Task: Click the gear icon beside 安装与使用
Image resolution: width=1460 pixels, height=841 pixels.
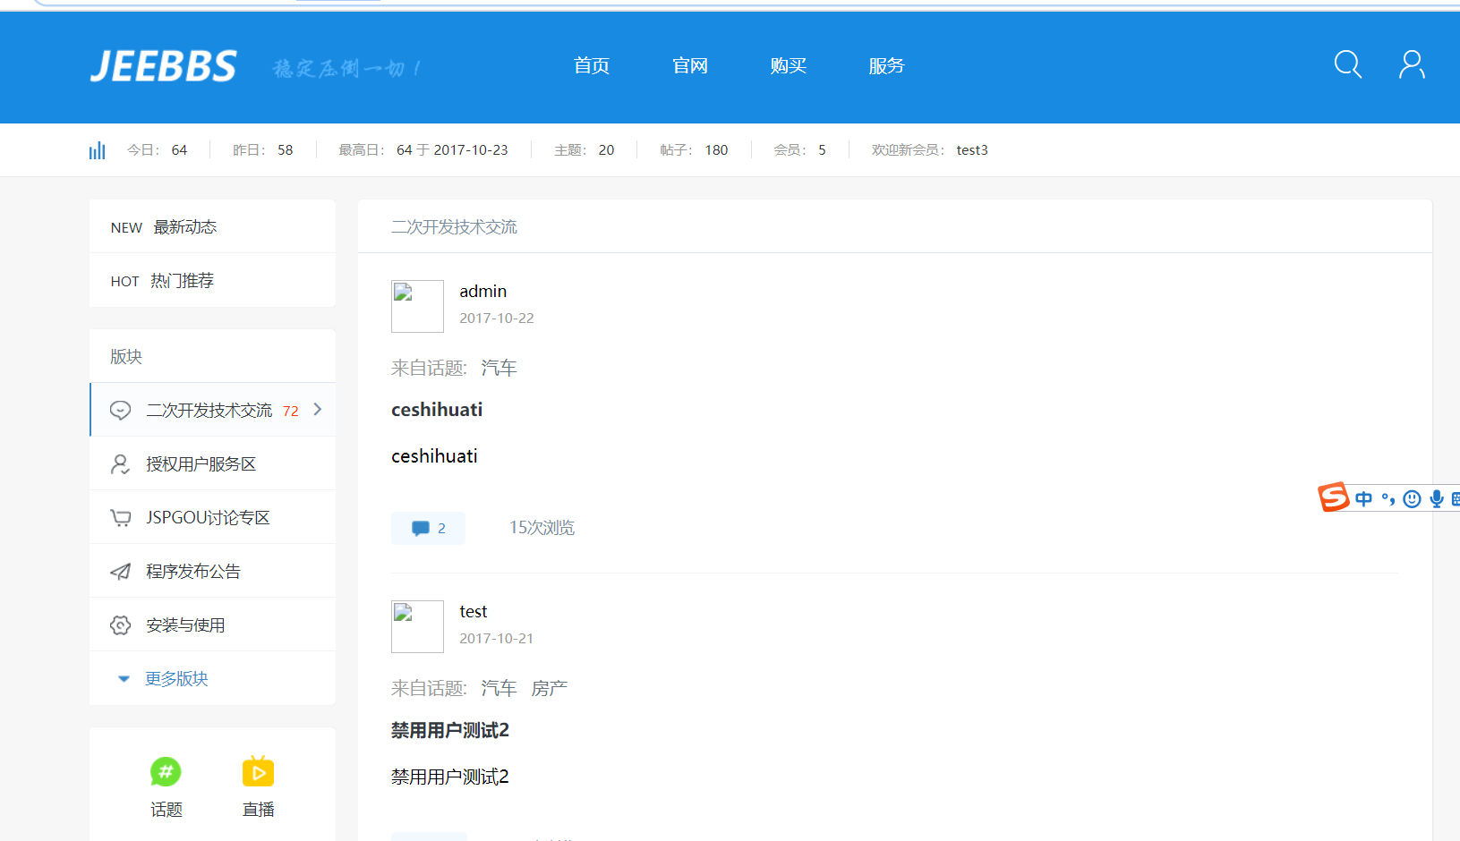Action: (121, 624)
